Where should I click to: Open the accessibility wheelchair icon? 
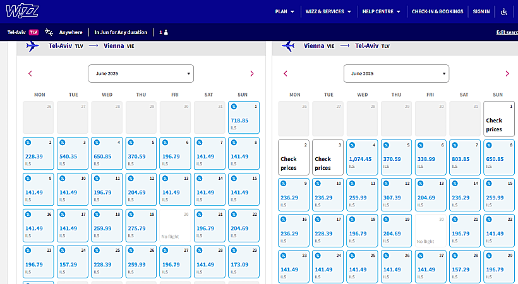(503, 11)
